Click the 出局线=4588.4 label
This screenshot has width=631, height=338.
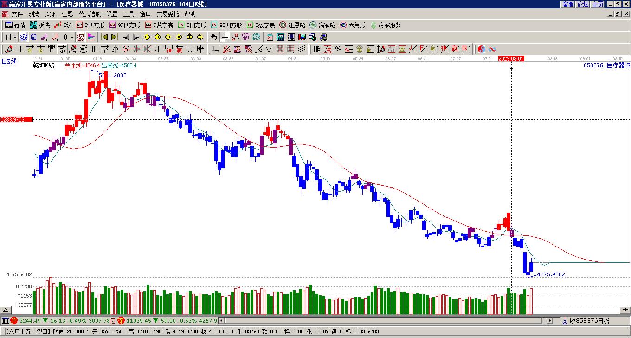119,65
